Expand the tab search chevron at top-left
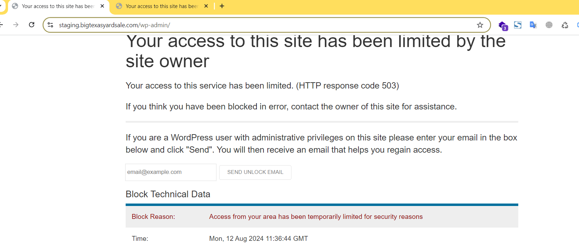579x245 pixels. [1, 6]
